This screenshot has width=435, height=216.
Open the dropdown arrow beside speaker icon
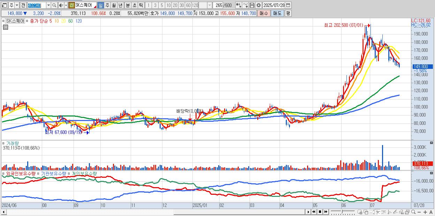tap(66, 5)
